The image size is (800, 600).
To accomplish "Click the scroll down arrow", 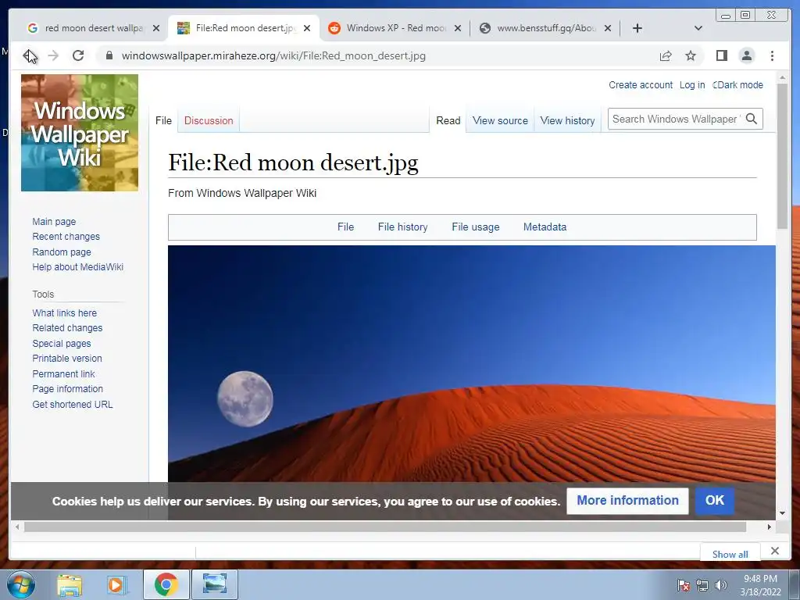I will click(x=782, y=513).
